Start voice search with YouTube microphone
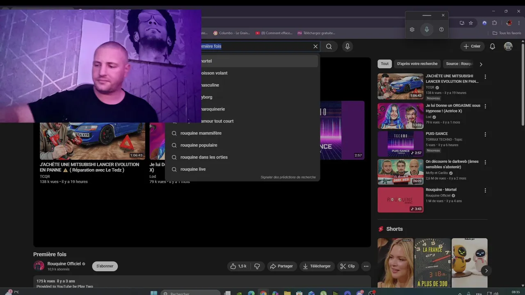 pyautogui.click(x=347, y=46)
